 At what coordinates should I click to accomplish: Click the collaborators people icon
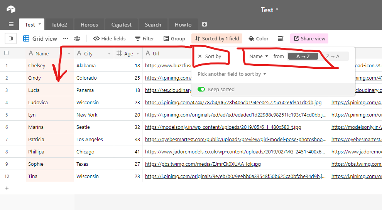tap(77, 38)
